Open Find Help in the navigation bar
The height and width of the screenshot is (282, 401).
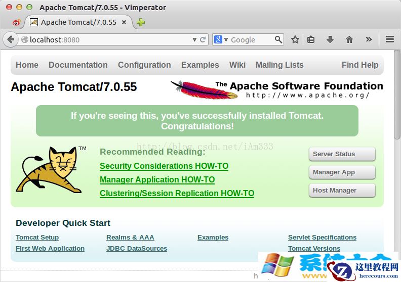point(360,65)
